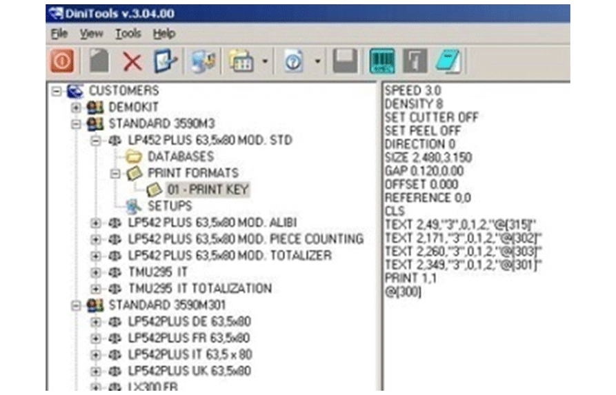Select SETUPS in the tree

point(169,206)
